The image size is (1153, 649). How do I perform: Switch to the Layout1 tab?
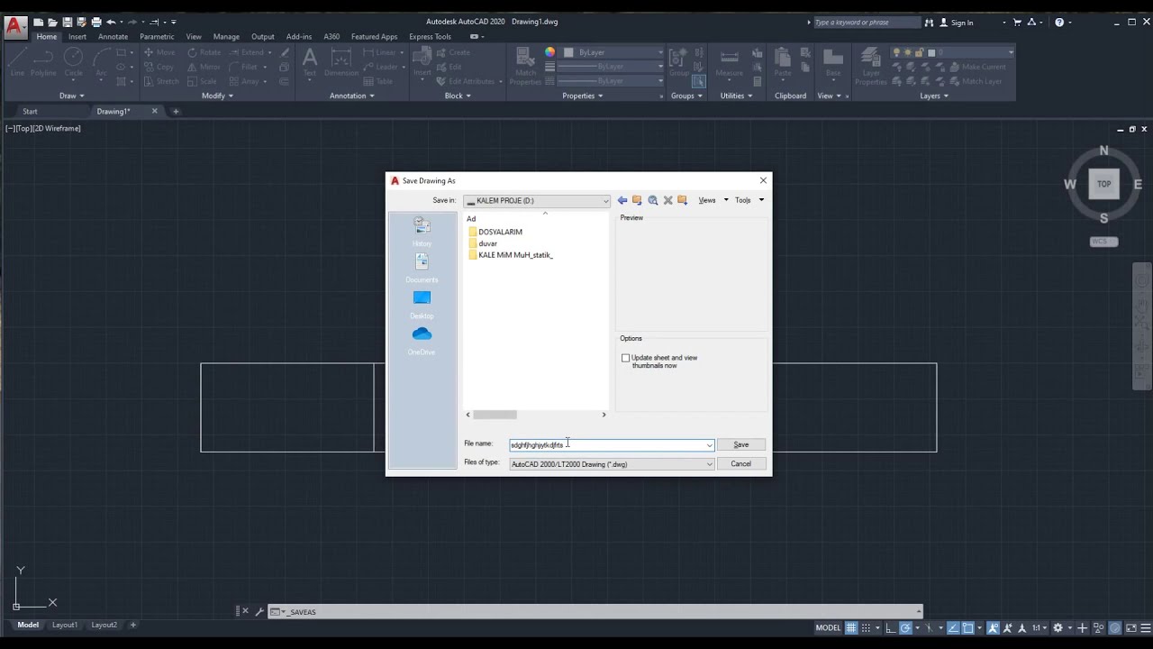(64, 625)
